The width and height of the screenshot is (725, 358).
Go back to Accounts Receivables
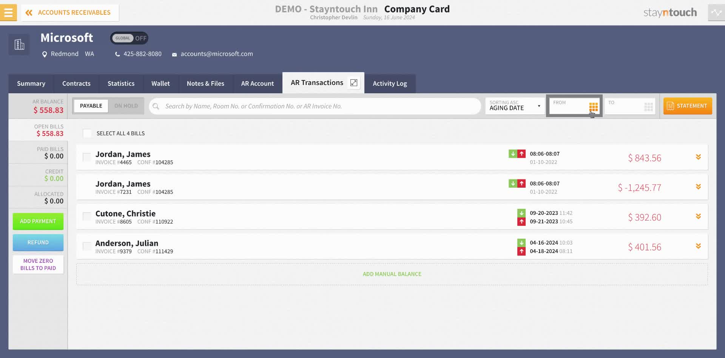[70, 13]
